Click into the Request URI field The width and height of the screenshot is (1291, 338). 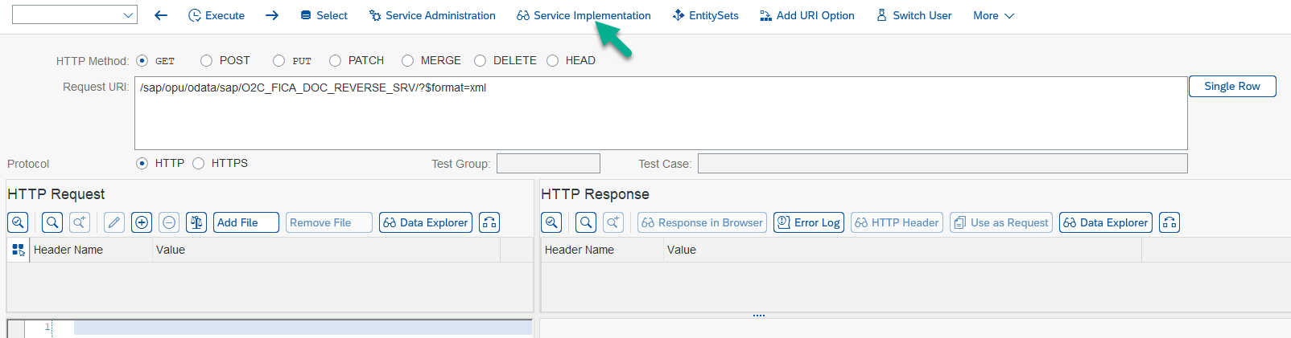[x=661, y=113]
